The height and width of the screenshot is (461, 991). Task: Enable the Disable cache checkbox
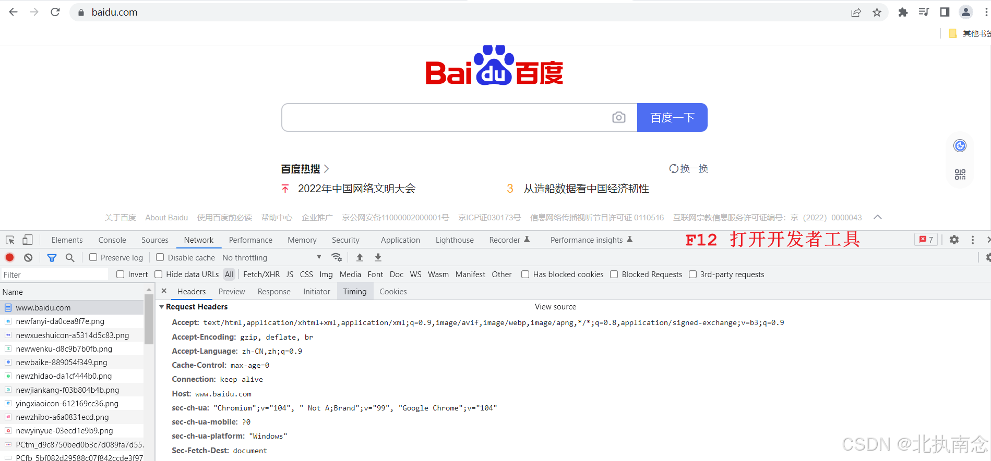(160, 257)
